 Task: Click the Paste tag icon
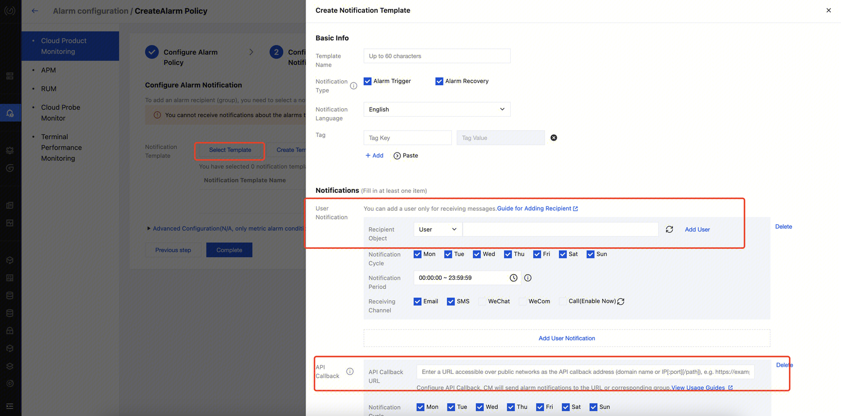tap(397, 156)
